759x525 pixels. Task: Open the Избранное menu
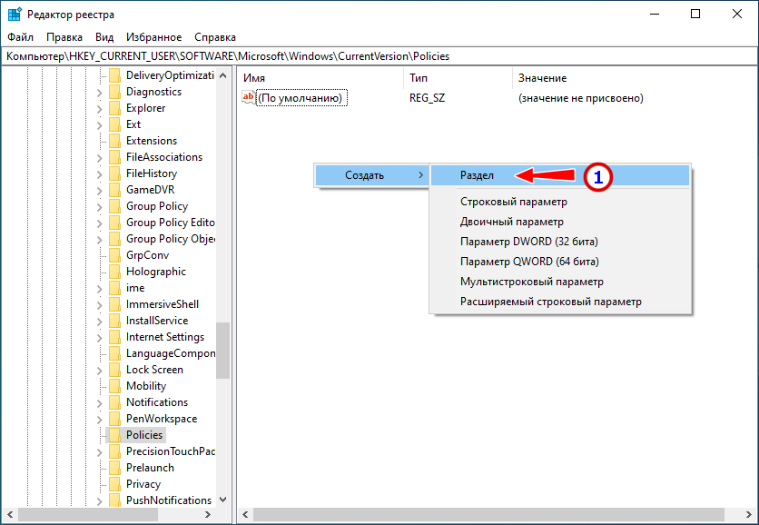pyautogui.click(x=154, y=37)
